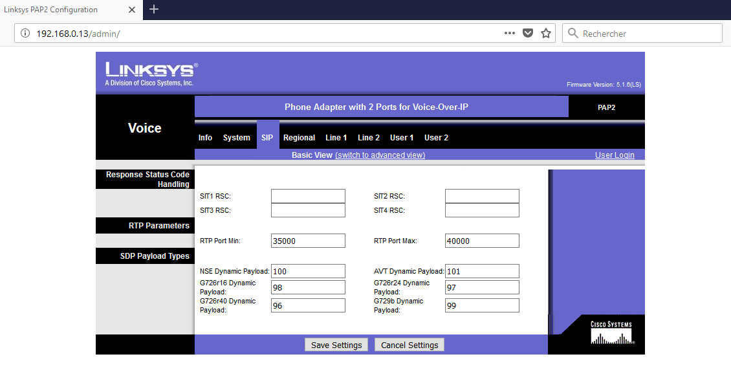Click the RTP Port Min input field

coord(308,241)
